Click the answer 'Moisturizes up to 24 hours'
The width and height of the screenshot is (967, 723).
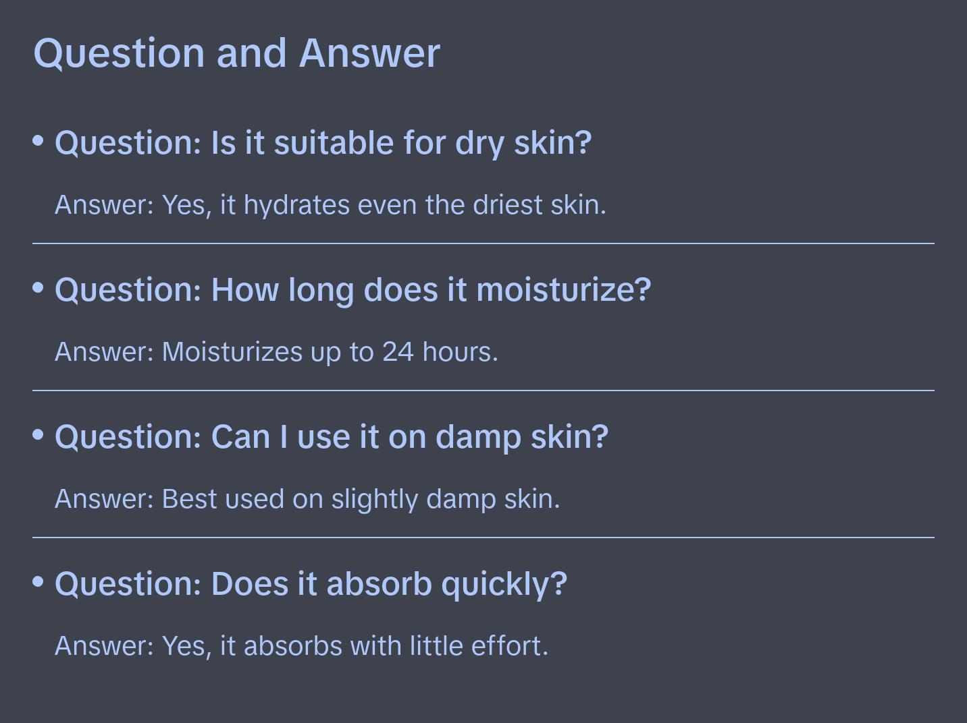coord(276,352)
